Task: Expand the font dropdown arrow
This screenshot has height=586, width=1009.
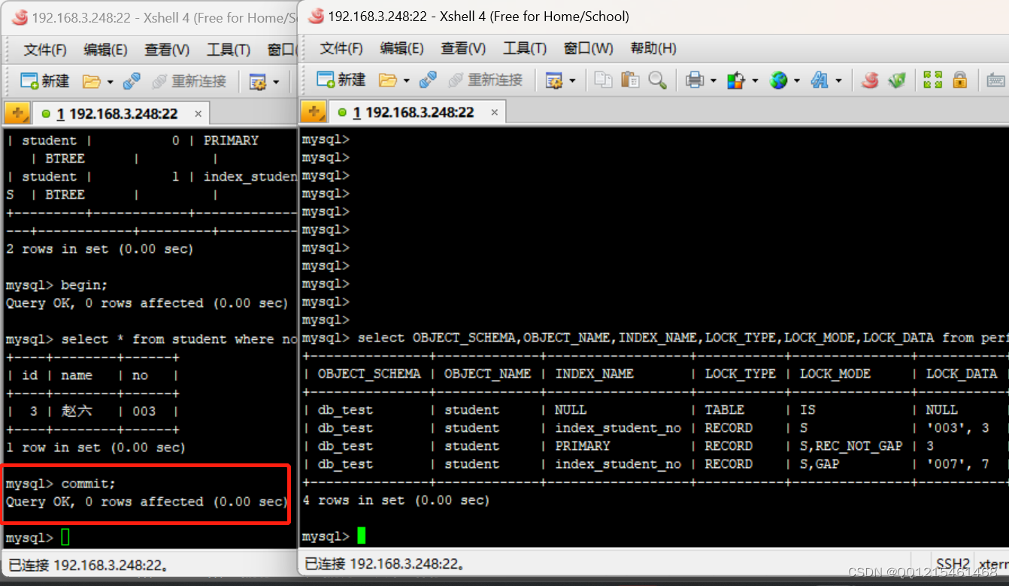Action: [838, 80]
